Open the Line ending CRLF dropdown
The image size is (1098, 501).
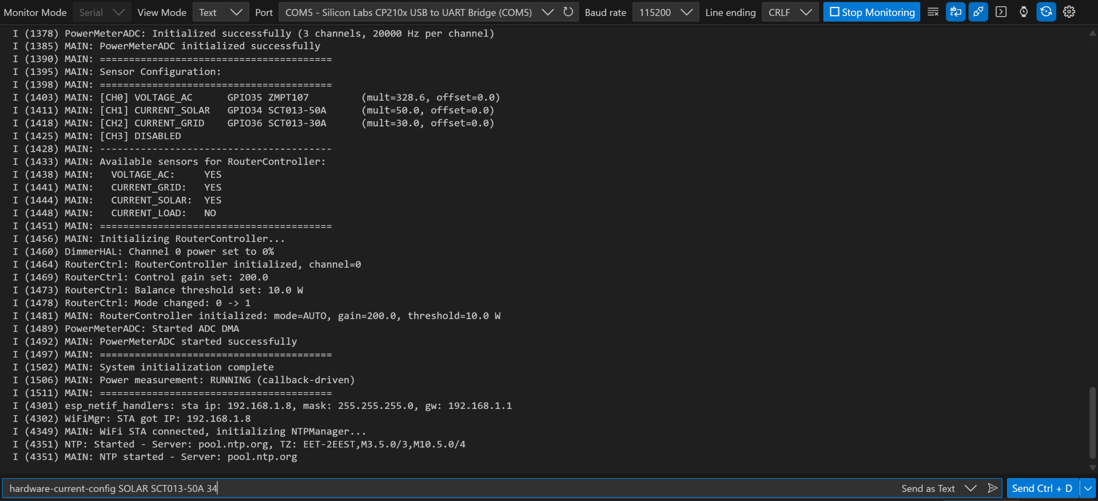(x=790, y=12)
